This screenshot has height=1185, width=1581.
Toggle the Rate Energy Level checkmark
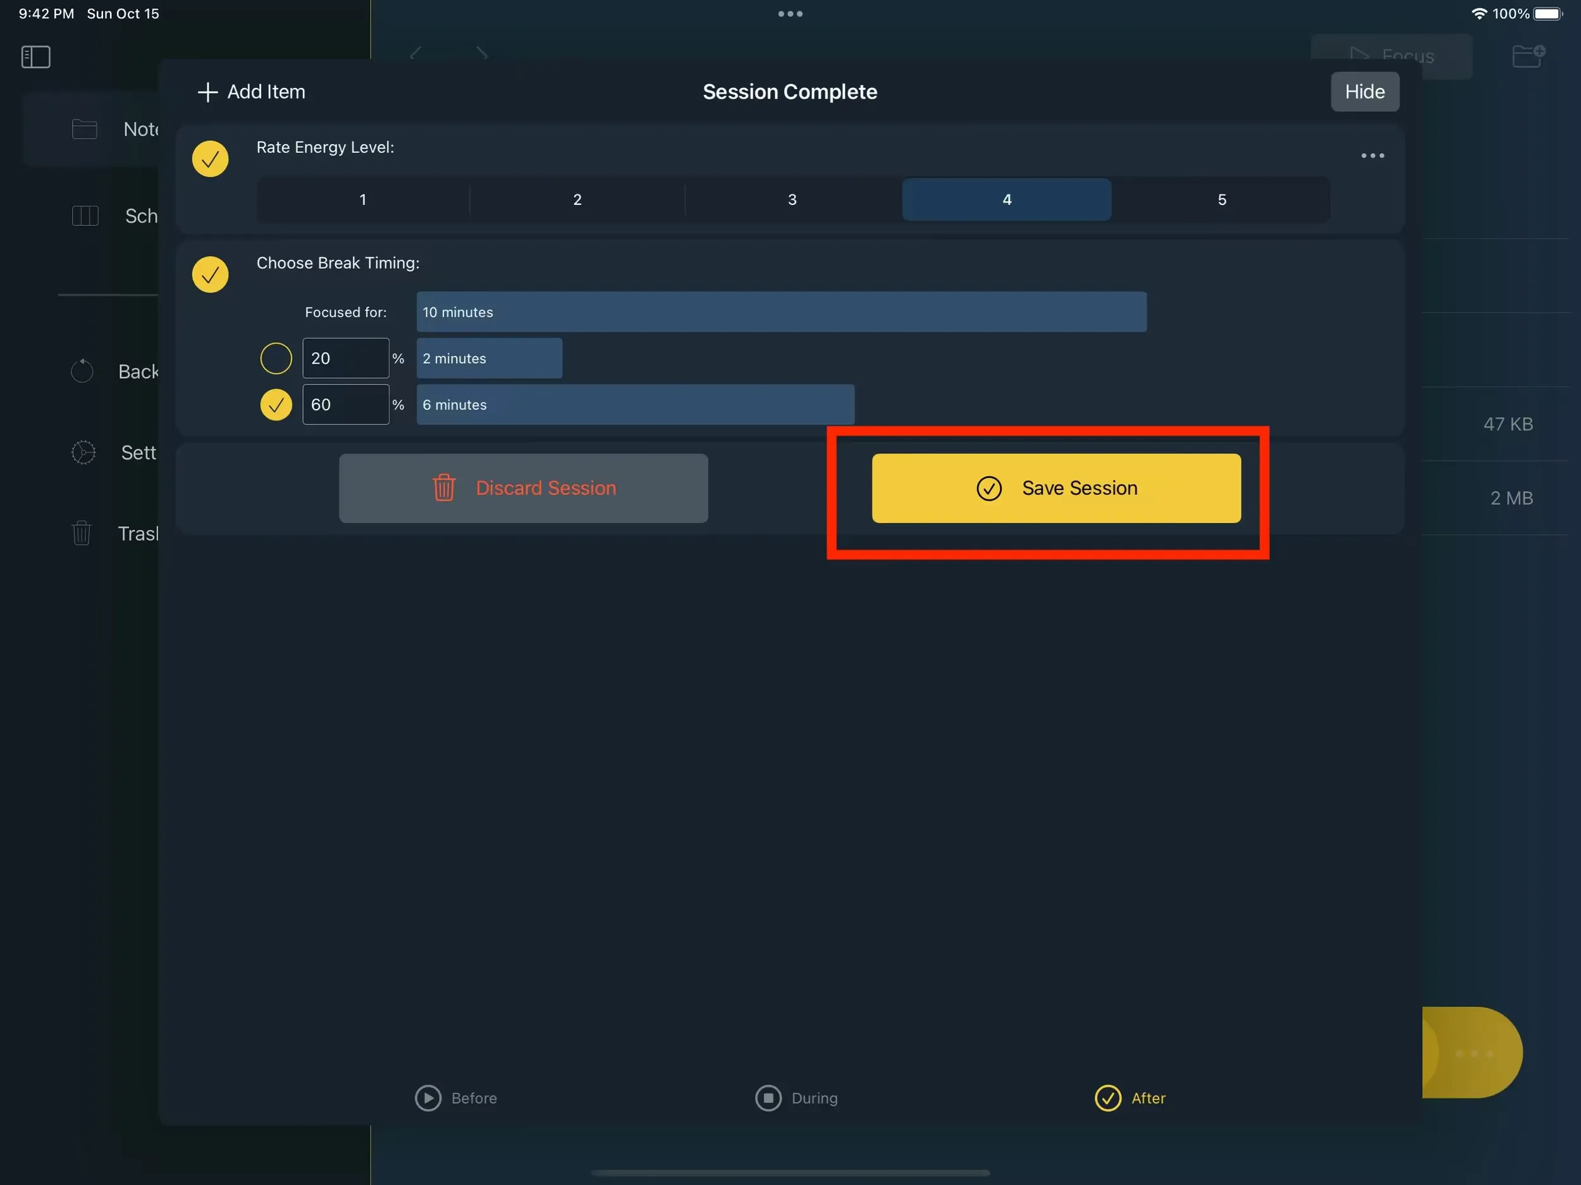click(210, 159)
